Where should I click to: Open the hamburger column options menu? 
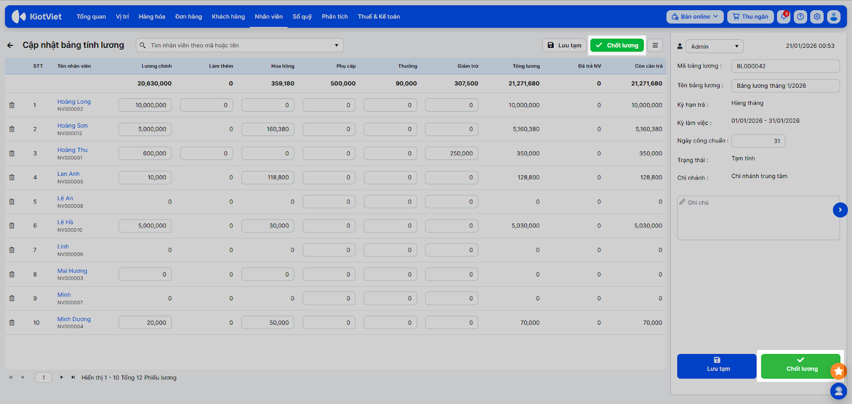click(x=656, y=46)
